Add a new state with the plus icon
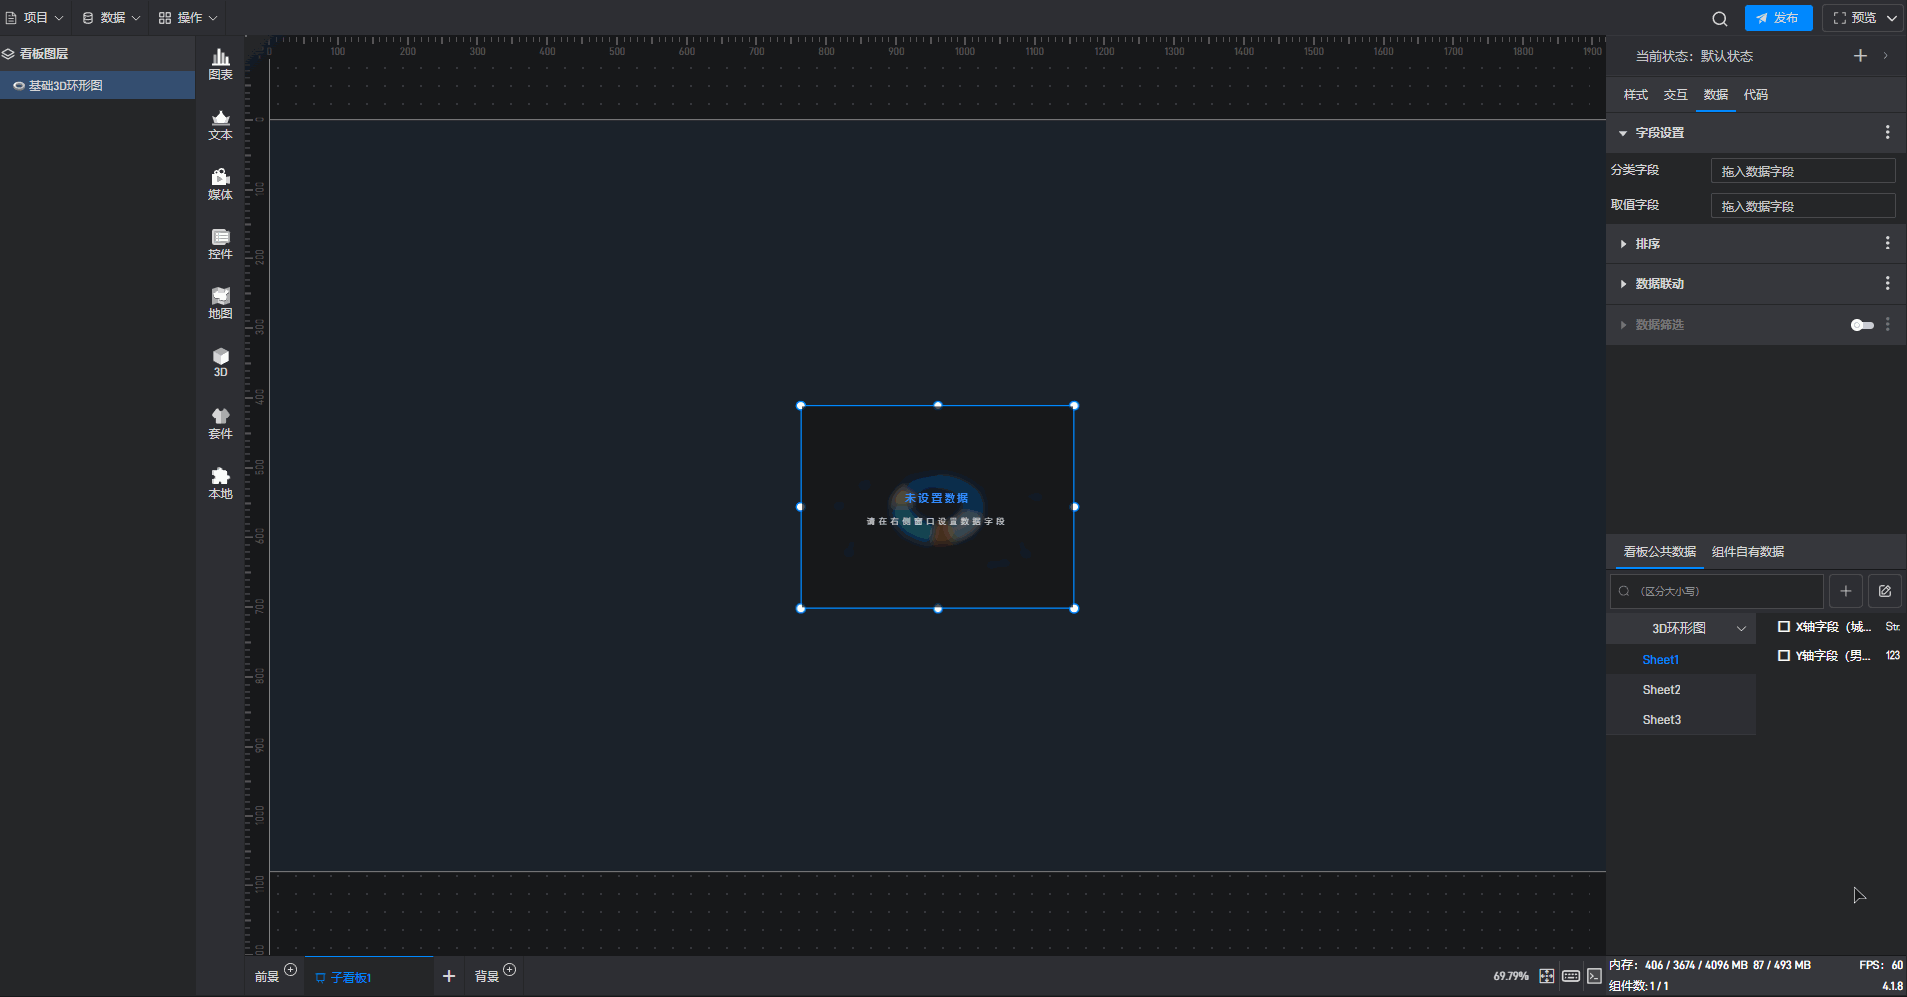Viewport: 1907px width, 997px height. coord(1860,56)
